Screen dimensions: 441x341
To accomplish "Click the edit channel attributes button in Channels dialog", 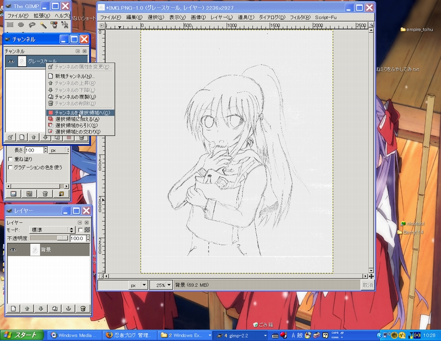I will click(x=10, y=137).
